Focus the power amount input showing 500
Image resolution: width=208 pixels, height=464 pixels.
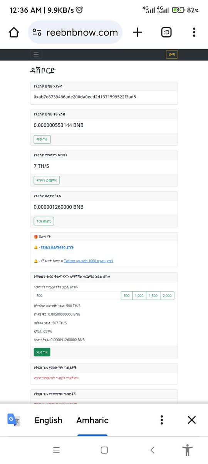[77, 296]
